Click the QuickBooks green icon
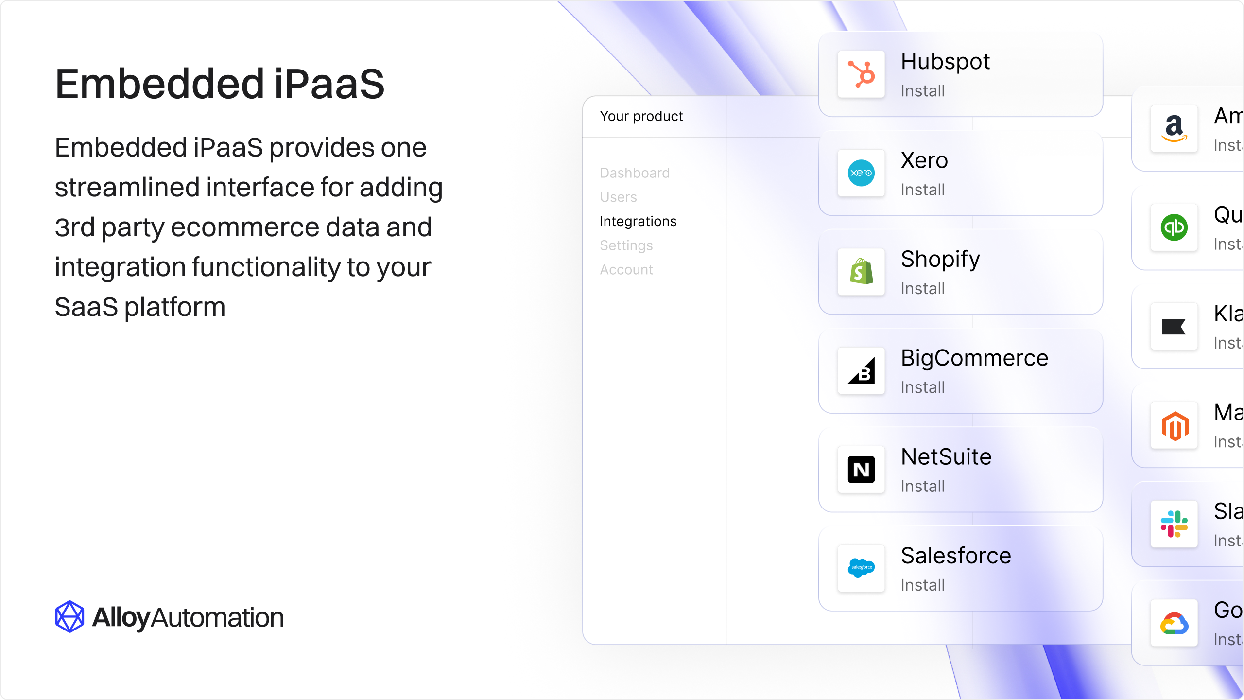Screen dimensions: 1244x700 pyautogui.click(x=1174, y=227)
